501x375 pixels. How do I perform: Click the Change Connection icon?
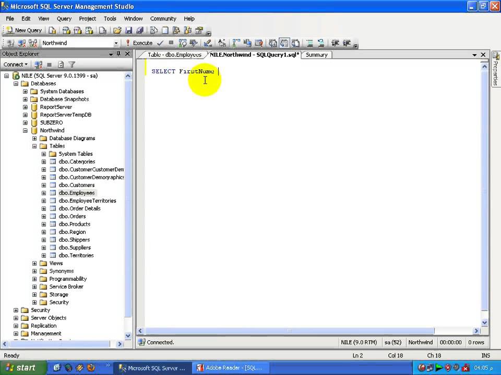point(33,43)
